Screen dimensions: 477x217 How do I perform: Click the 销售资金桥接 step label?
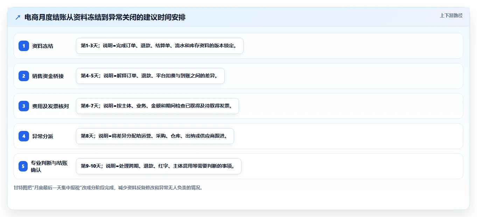click(48, 76)
